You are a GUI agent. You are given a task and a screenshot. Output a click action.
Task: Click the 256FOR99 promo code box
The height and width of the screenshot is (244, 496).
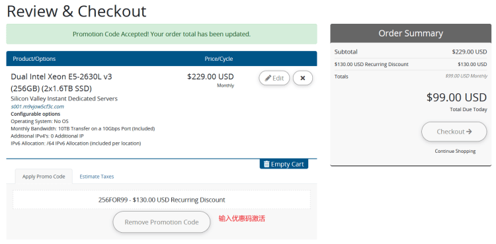pyautogui.click(x=161, y=200)
